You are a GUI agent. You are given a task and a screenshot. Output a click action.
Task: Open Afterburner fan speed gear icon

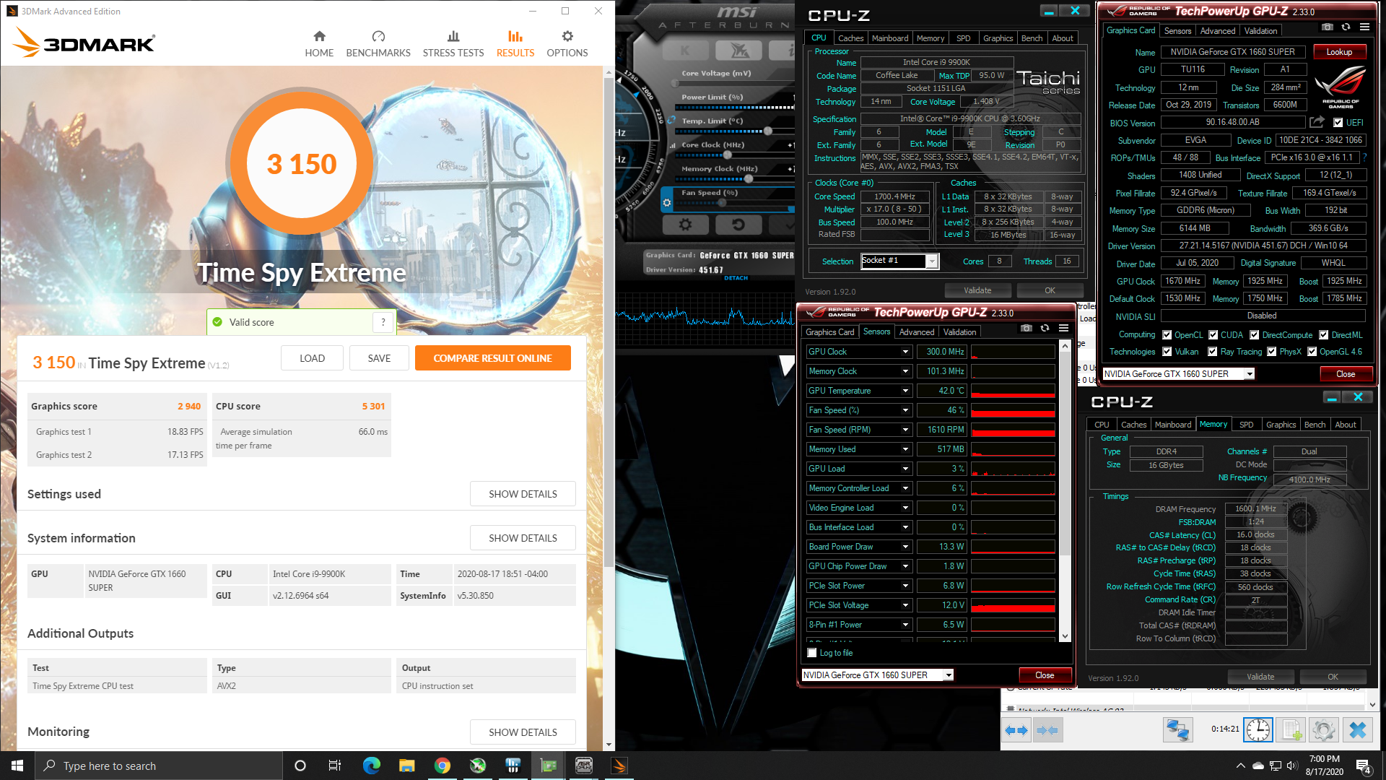667,203
